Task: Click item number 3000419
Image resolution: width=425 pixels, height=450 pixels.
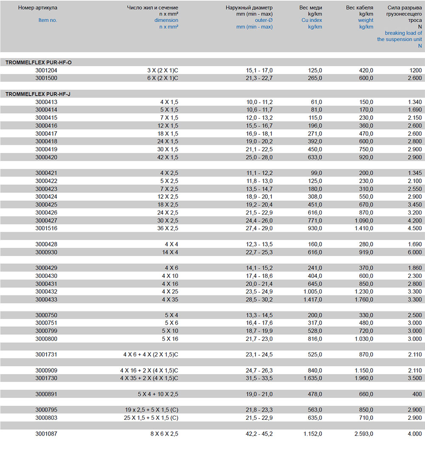Action: [46, 149]
